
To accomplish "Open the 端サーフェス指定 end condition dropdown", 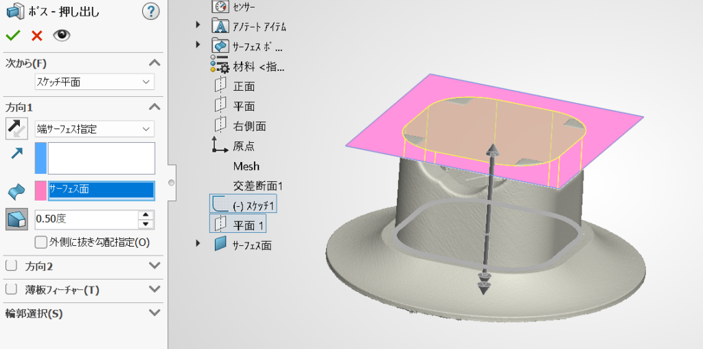I will point(94,128).
